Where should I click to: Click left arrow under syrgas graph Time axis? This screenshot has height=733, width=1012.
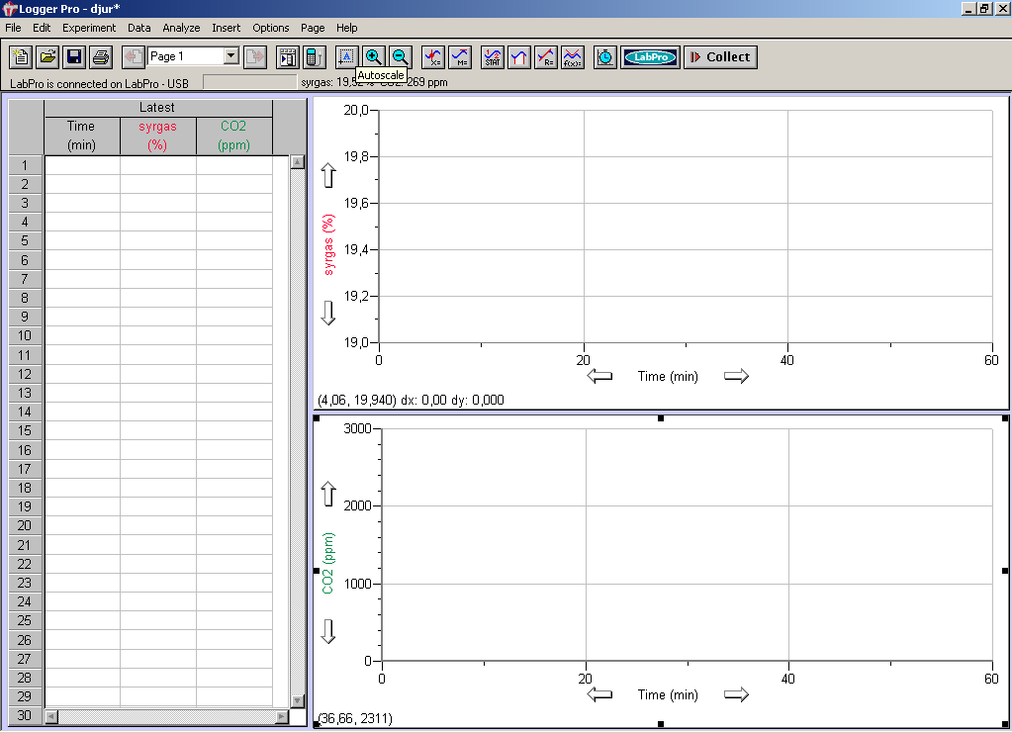[599, 376]
